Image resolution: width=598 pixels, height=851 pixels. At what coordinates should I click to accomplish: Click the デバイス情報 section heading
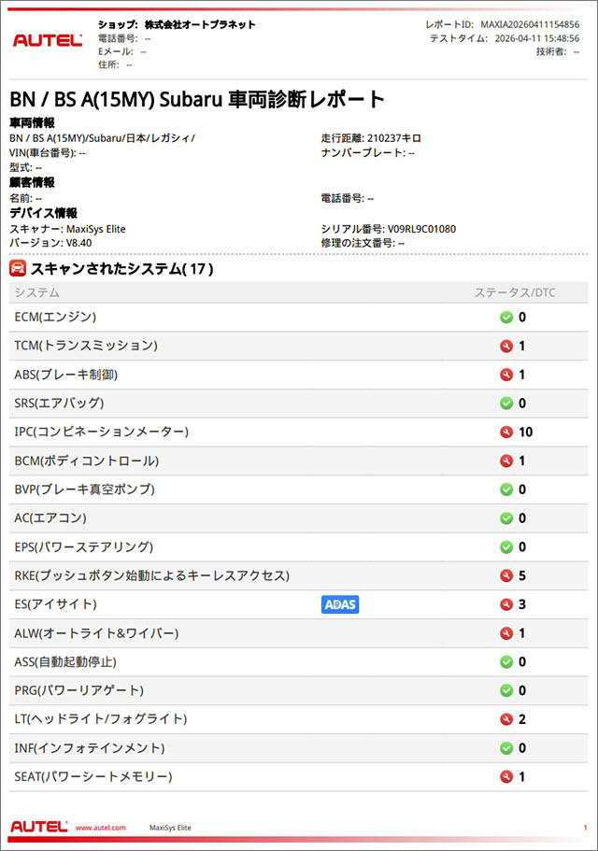click(43, 213)
